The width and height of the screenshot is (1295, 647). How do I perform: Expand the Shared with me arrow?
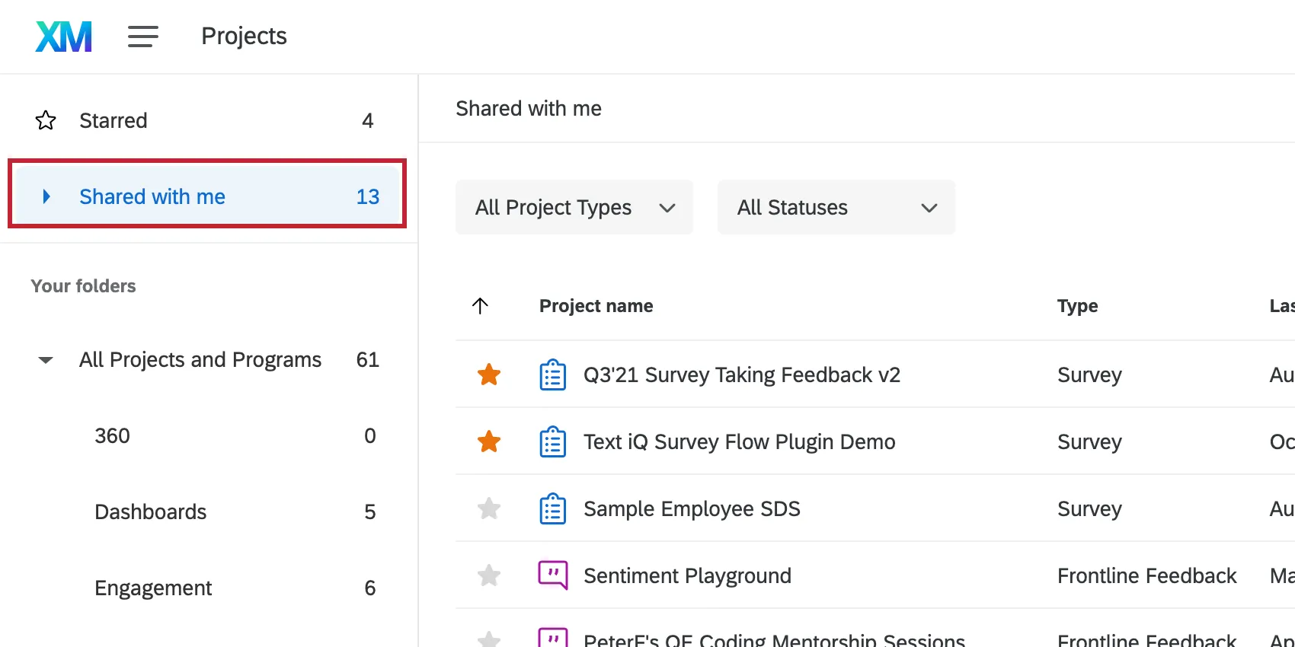coord(46,196)
